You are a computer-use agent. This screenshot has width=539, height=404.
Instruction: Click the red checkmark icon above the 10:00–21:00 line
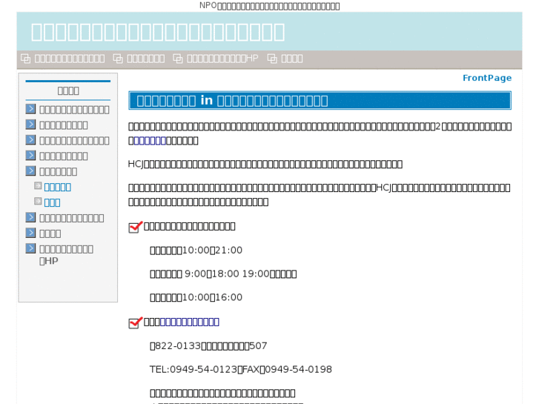(x=135, y=228)
